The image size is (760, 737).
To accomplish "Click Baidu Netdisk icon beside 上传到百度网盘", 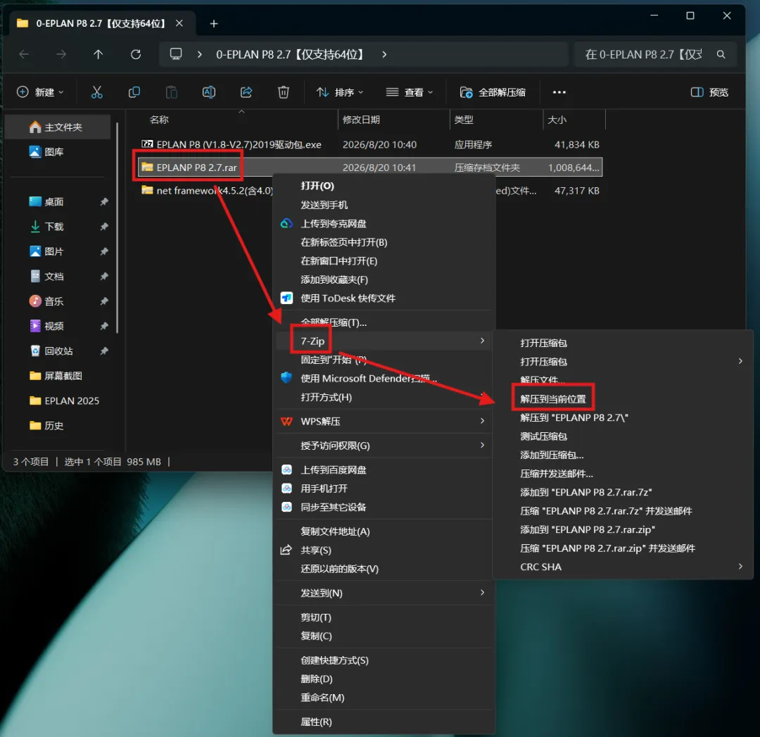I will pos(286,470).
